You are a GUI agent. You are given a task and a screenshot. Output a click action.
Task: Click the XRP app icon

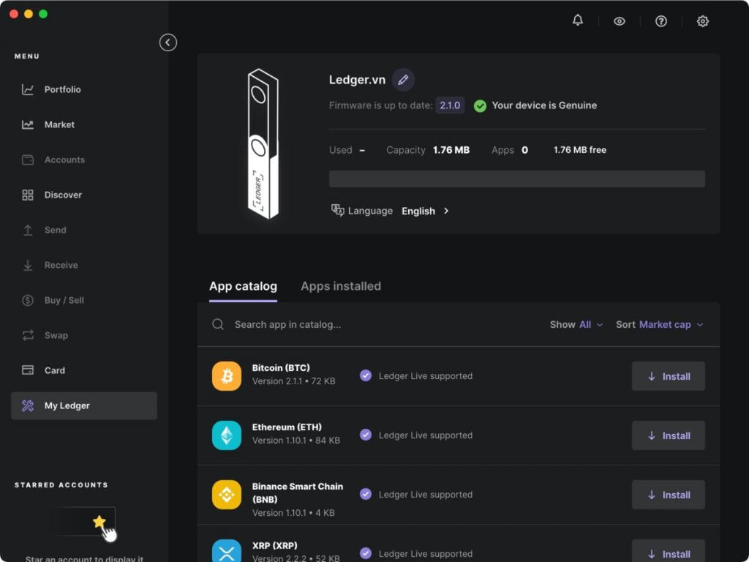coord(227,551)
